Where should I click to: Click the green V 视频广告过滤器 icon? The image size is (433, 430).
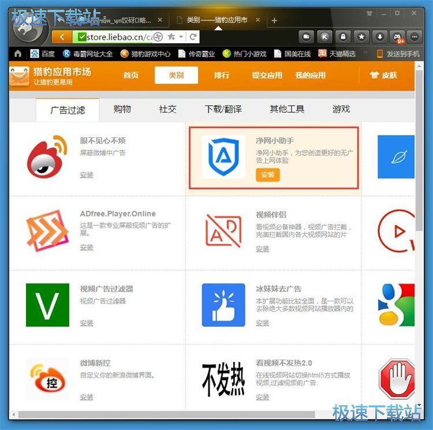pyautogui.click(x=47, y=305)
